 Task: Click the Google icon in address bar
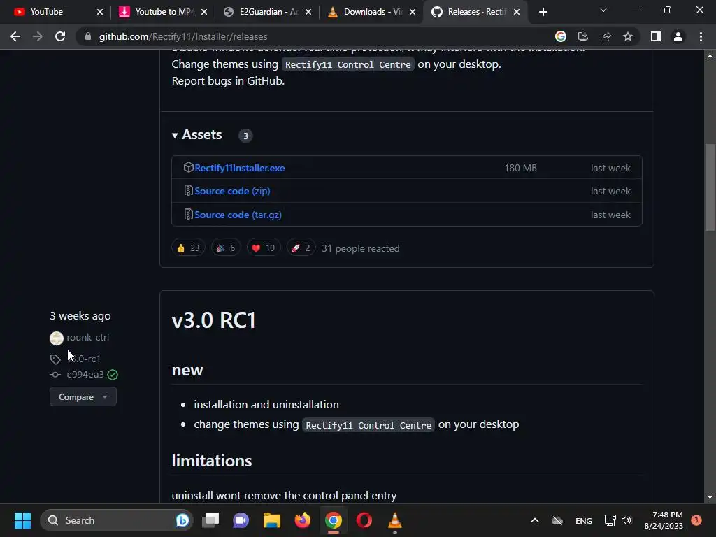point(561,36)
